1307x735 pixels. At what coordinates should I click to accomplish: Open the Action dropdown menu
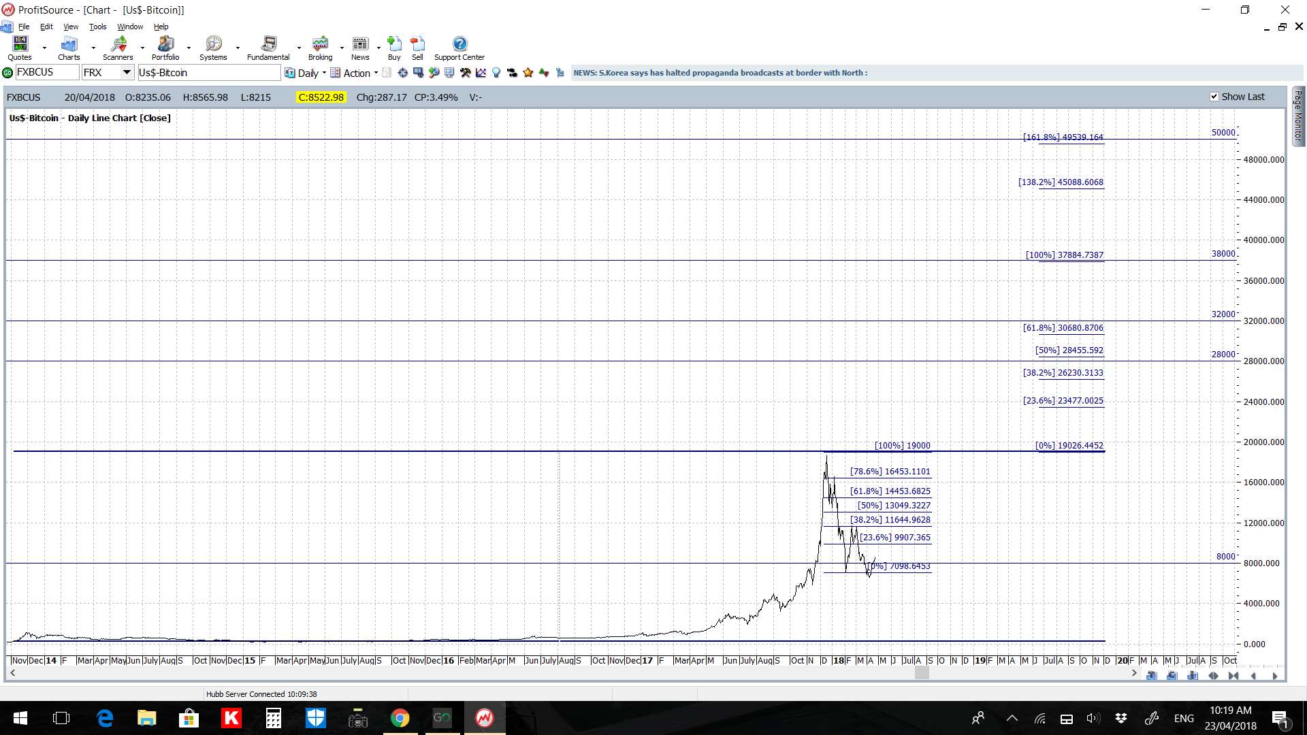354,73
